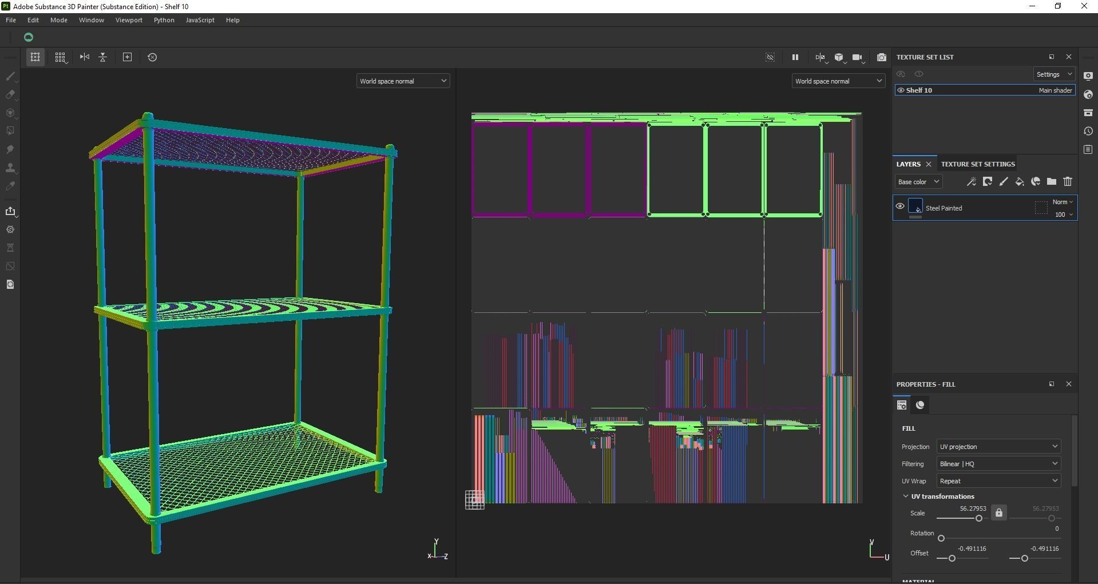Select the Paint brush tool

(x=10, y=76)
